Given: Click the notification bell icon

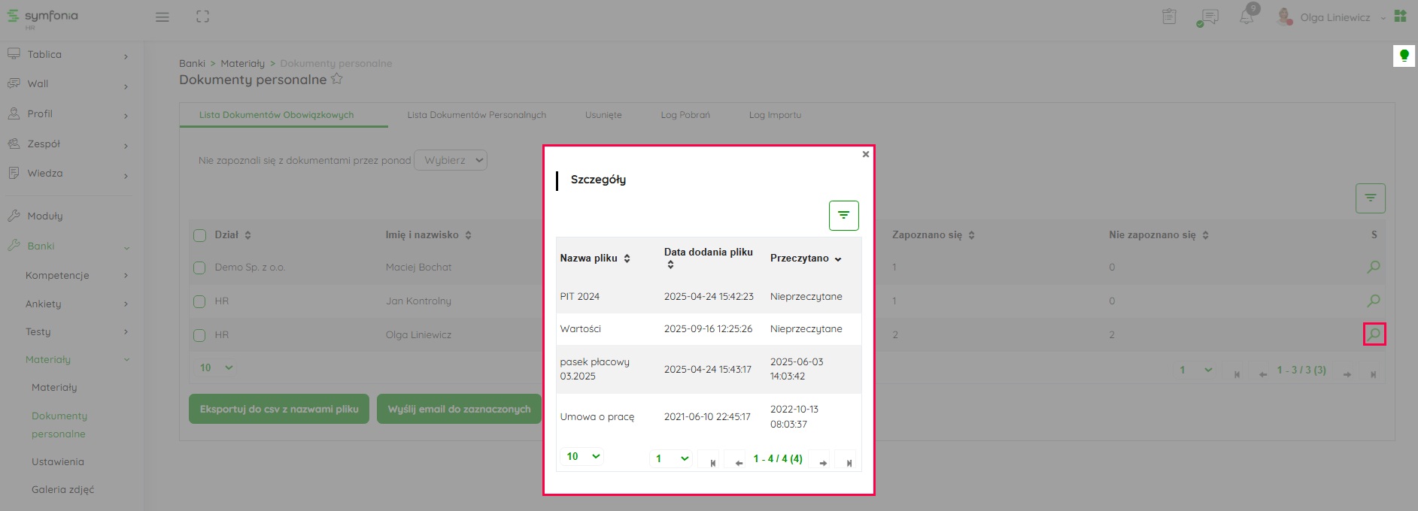Looking at the screenshot, I should pyautogui.click(x=1246, y=17).
